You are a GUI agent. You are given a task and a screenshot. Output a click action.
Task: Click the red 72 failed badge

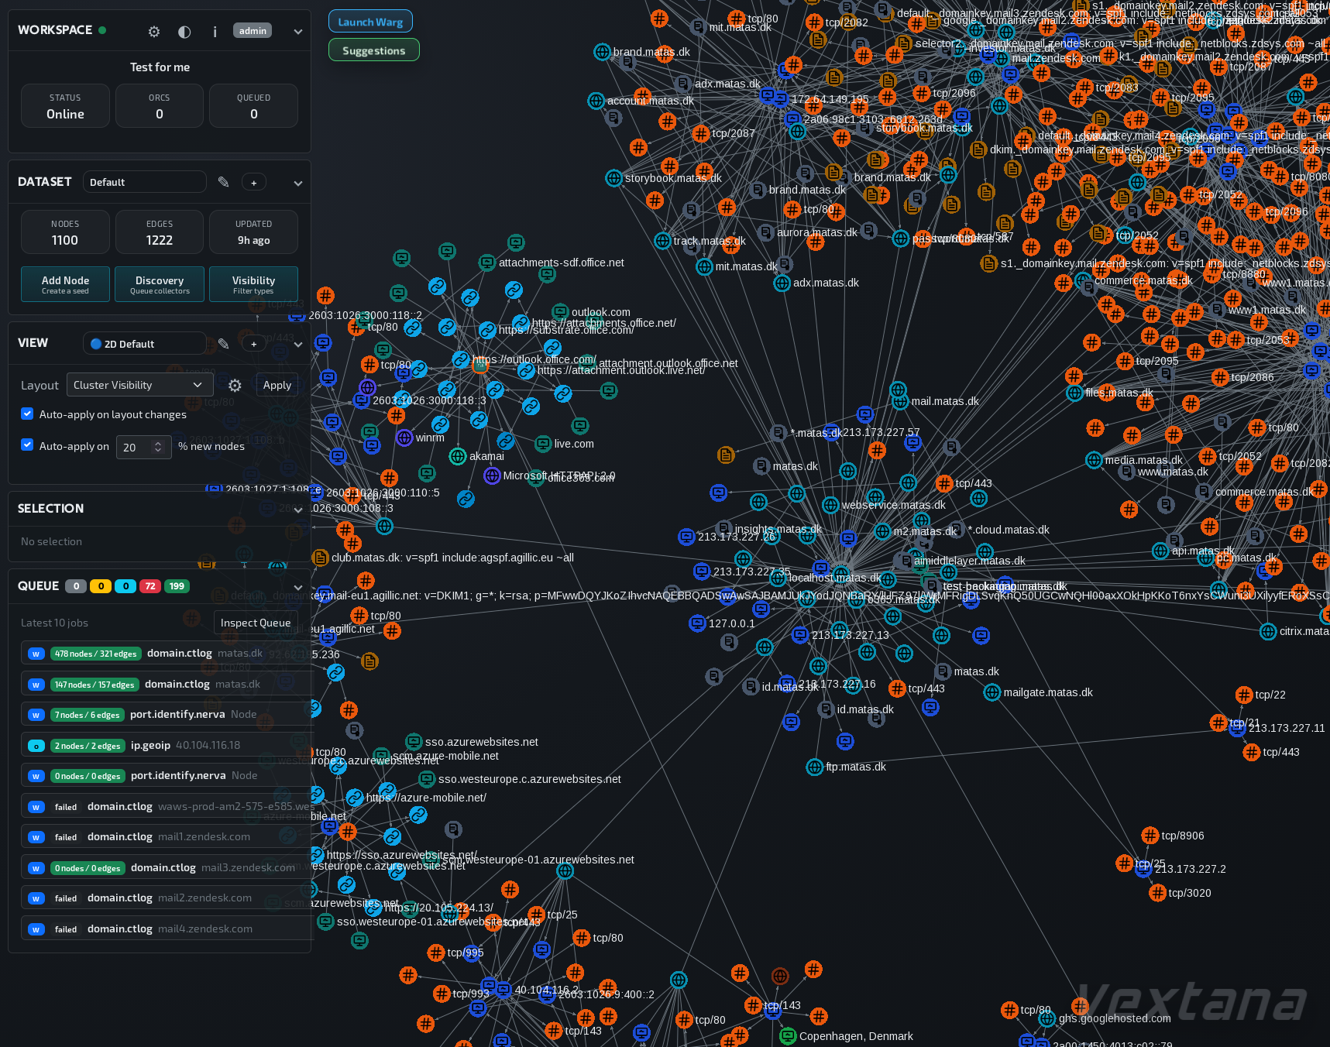coord(150,586)
